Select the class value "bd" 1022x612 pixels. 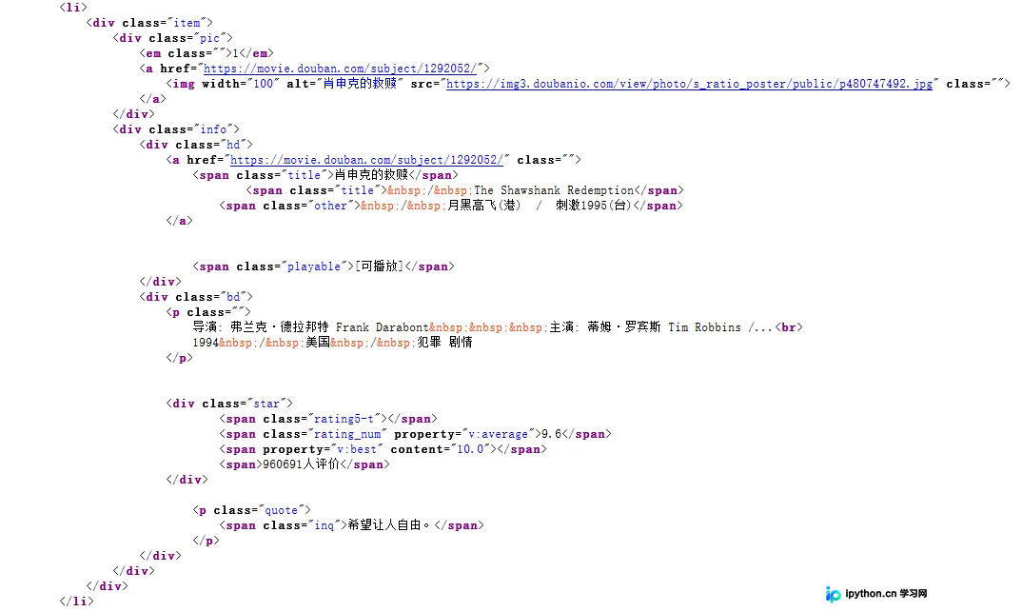click(233, 297)
